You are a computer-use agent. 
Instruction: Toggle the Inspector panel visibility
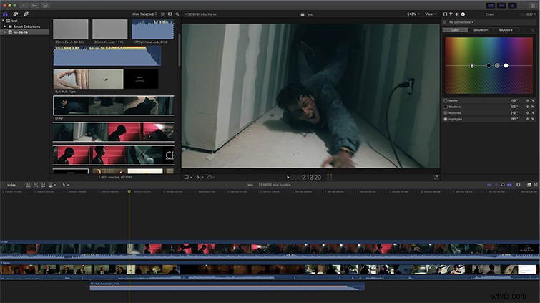pyautogui.click(x=512, y=6)
